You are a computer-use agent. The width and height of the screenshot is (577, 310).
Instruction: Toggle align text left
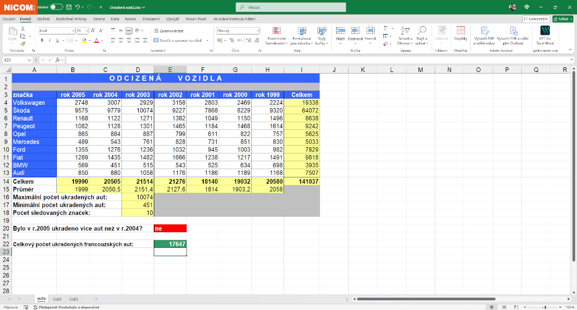(113, 40)
